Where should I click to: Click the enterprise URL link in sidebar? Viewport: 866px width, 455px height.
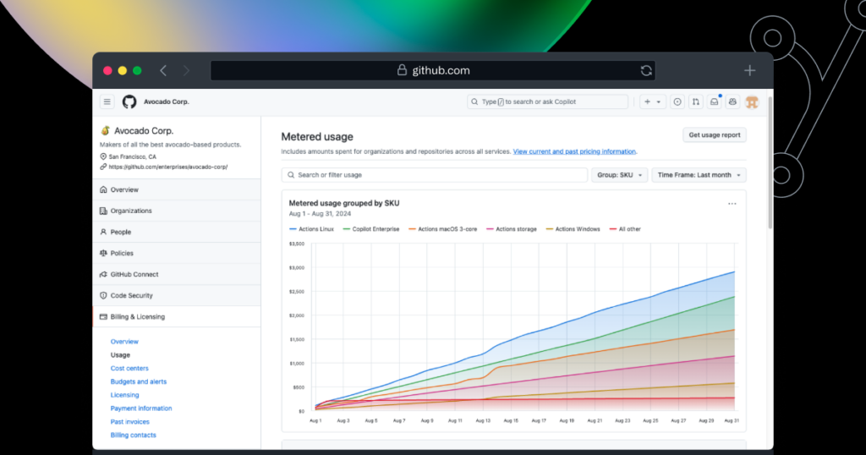[x=168, y=167]
